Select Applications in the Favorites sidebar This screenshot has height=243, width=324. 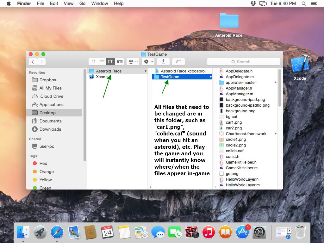pos(51,104)
